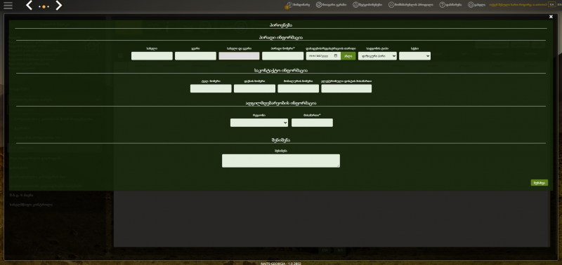The image size is (562, 265).
Task: Focus the e-mail address field
Action: click(x=346, y=88)
